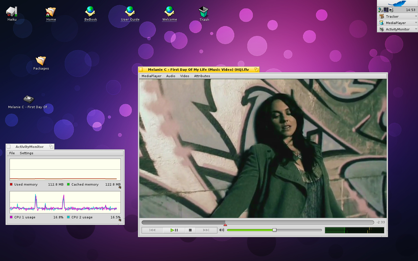Click the audio peak level meter

354,230
